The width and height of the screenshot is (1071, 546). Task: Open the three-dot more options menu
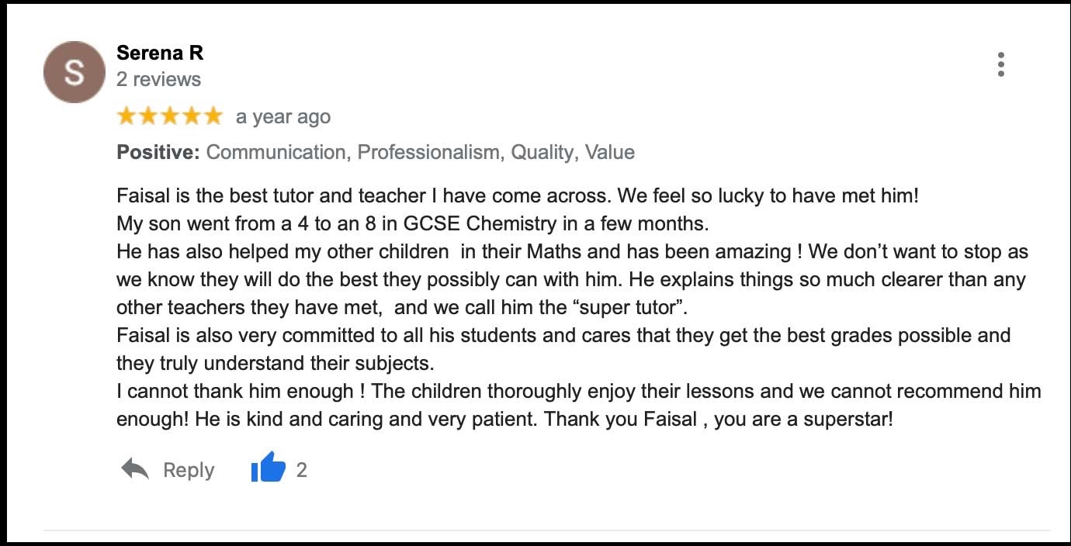click(x=1001, y=64)
